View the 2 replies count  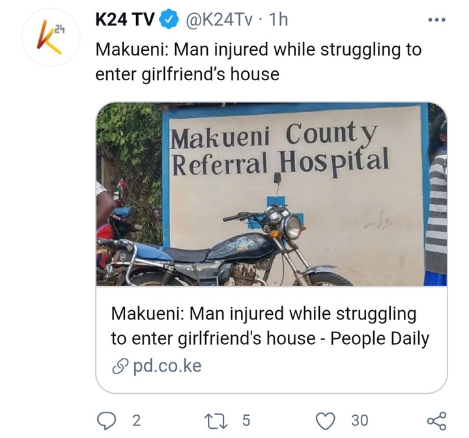click(136, 420)
